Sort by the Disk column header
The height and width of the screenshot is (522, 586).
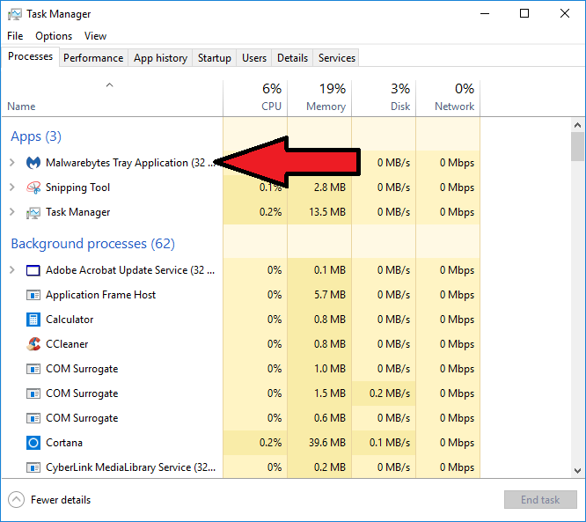click(x=384, y=98)
